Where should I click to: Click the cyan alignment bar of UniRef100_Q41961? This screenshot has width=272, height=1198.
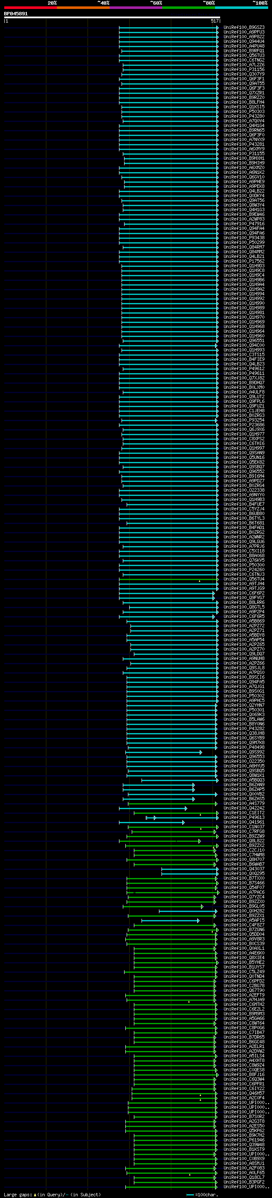[x=152, y=822]
